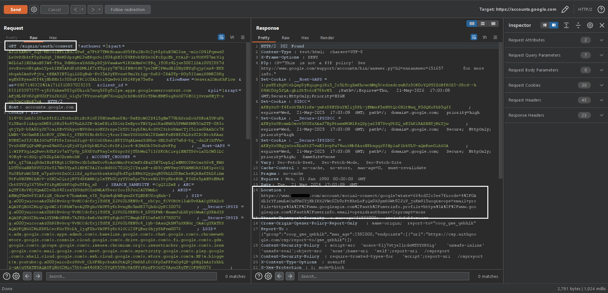Click the Follow redirection button
This screenshot has height=293, width=608.
pos(128,9)
